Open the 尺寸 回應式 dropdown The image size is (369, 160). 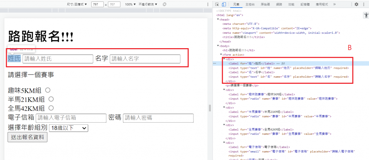coord(77,4)
